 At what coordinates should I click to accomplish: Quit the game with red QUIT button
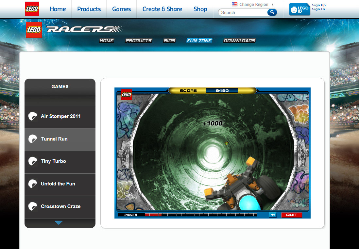click(x=291, y=215)
